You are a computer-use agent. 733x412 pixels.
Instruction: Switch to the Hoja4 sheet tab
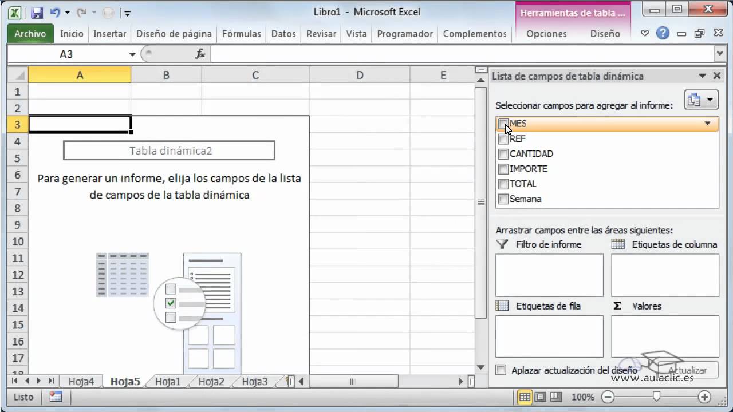tap(81, 382)
